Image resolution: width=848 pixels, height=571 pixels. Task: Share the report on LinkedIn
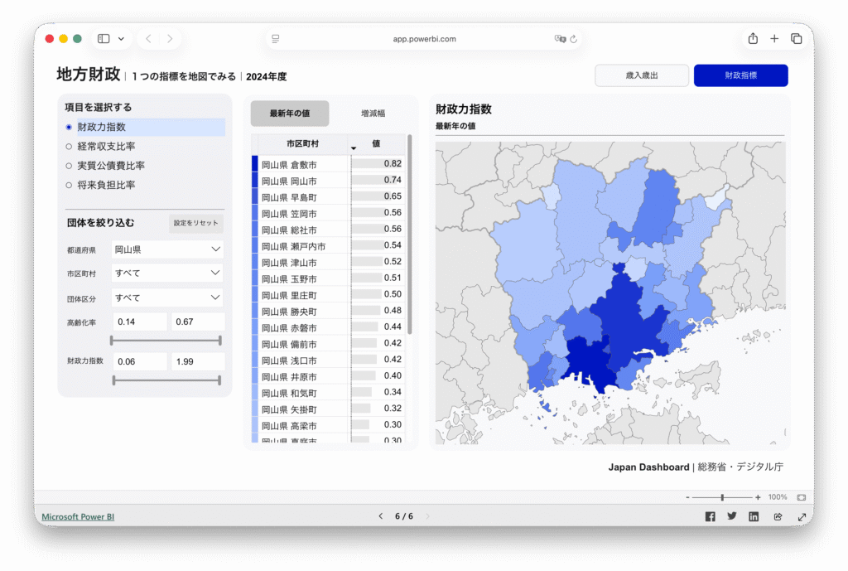point(754,516)
